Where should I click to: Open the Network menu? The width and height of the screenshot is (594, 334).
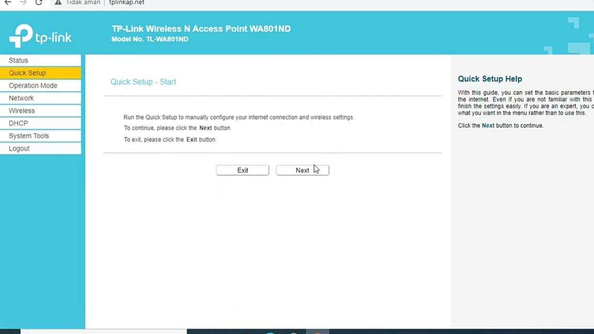click(x=40, y=98)
